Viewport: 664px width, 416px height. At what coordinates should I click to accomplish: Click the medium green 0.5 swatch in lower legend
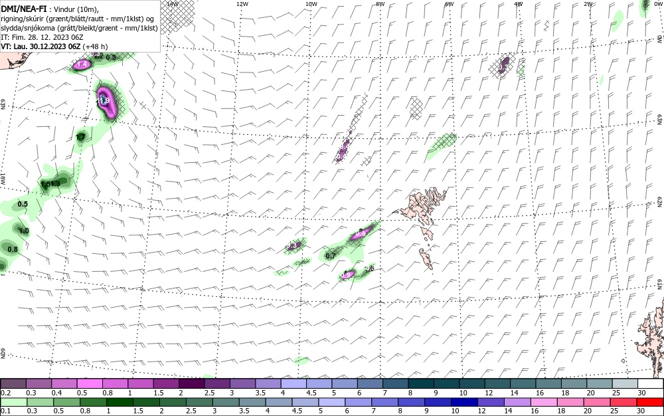(66, 402)
